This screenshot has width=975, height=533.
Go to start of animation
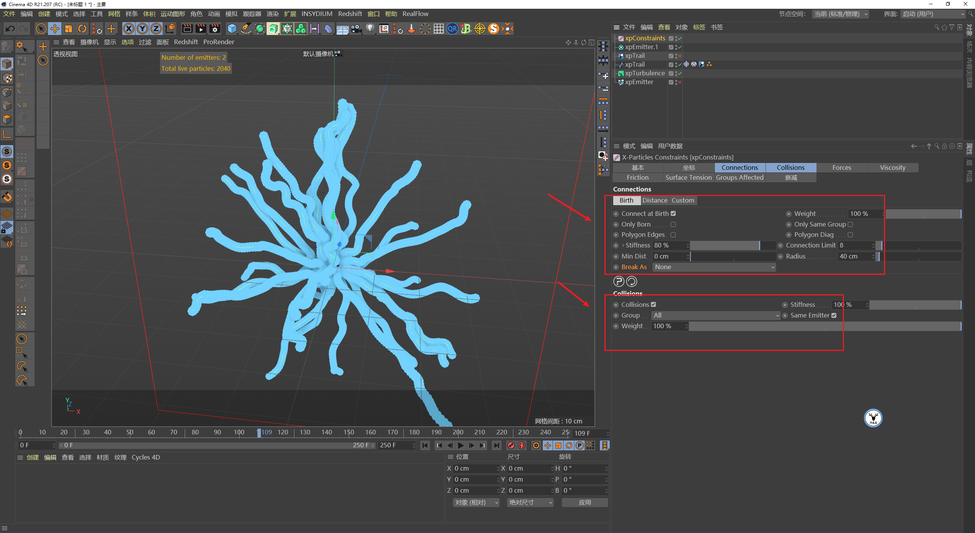coord(425,445)
